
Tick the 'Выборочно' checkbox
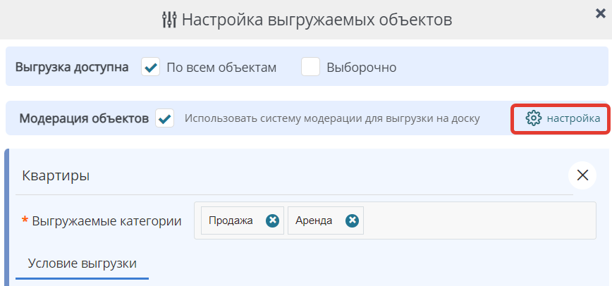click(x=311, y=67)
